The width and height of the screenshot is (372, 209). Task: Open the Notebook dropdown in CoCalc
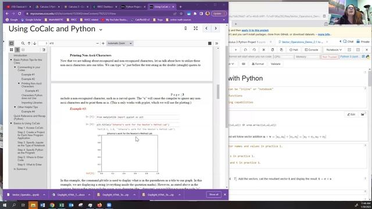pos(334,50)
